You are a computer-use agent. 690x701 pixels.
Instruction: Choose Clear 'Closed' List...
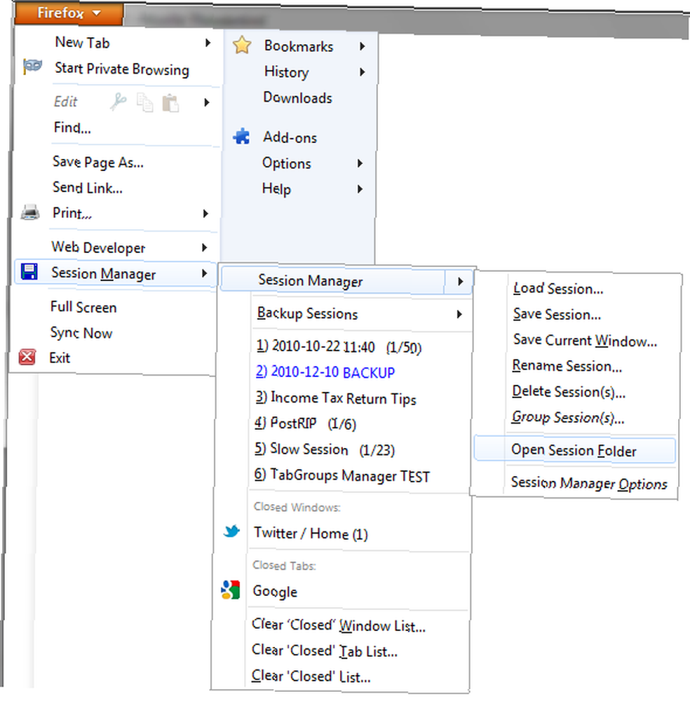[311, 676]
